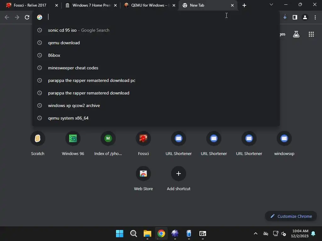Select the 'windows xp qcow2 archive' suggestion

coord(156,105)
